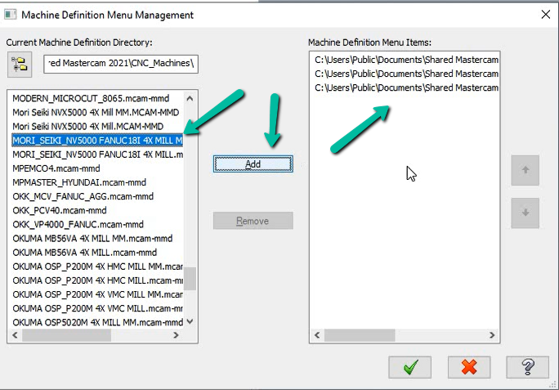Select Mori Seiki NVX5000 4X Mill MM.MCAM-MMD
Viewport: 559px width, 390px height.
pyautogui.click(x=96, y=112)
